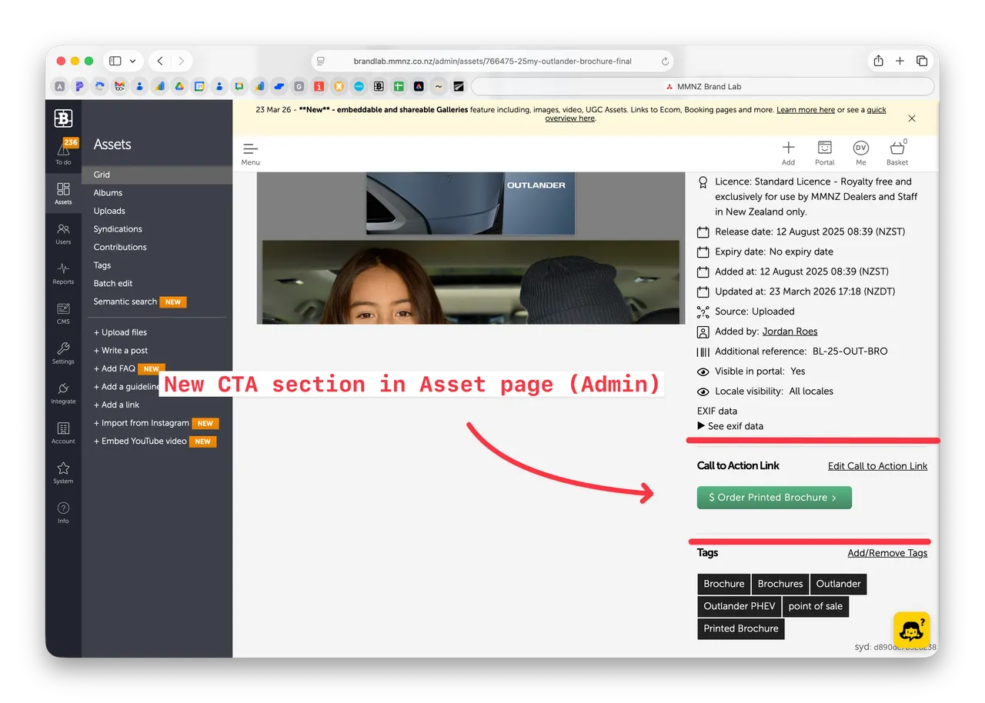Click the browser address bar

[x=492, y=62]
